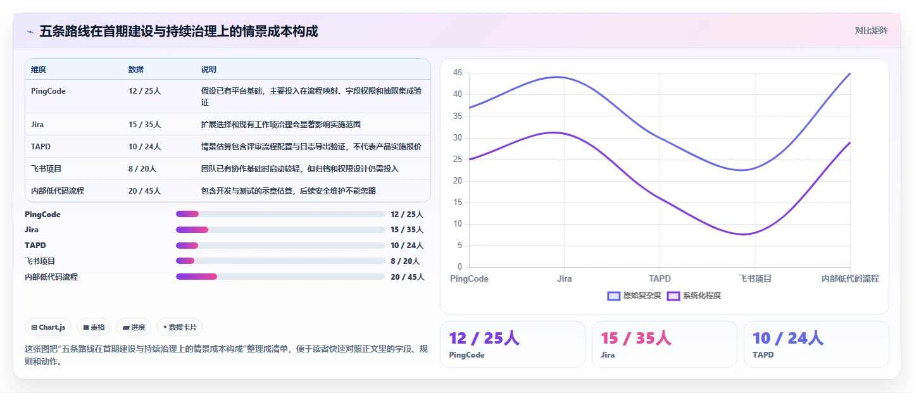Click the 进度 tag chip

click(x=134, y=327)
